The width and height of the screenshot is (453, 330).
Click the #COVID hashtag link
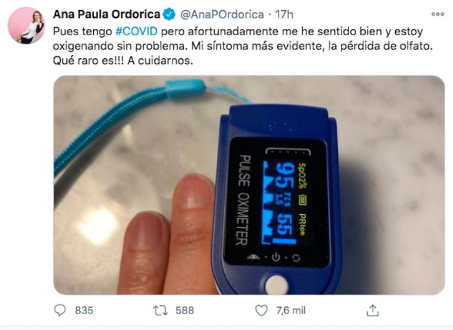(x=136, y=31)
